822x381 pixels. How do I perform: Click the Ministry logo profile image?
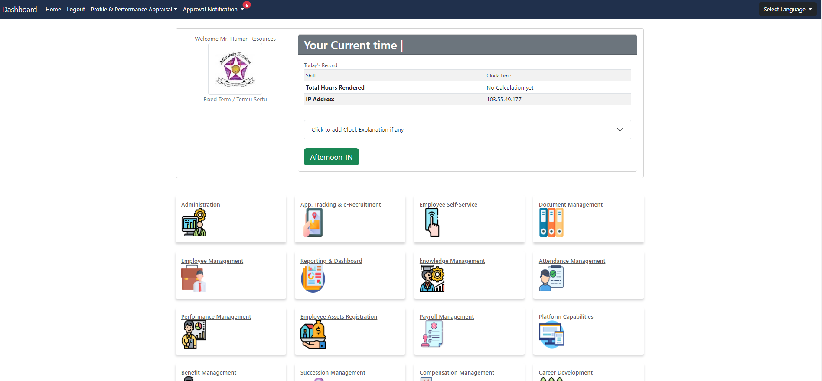[x=235, y=69]
